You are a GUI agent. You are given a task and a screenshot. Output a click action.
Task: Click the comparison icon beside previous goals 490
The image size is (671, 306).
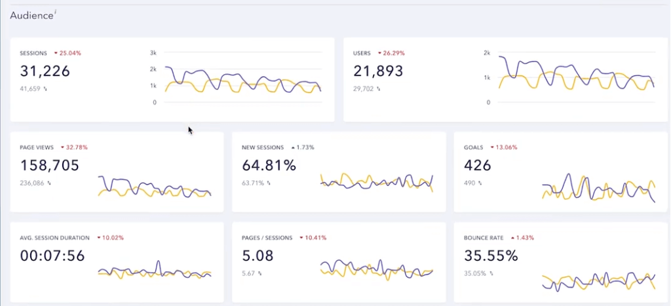click(480, 183)
